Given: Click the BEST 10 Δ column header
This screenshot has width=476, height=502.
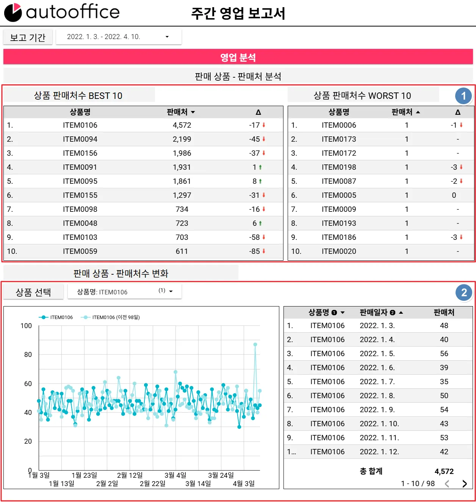Looking at the screenshot, I should (258, 112).
